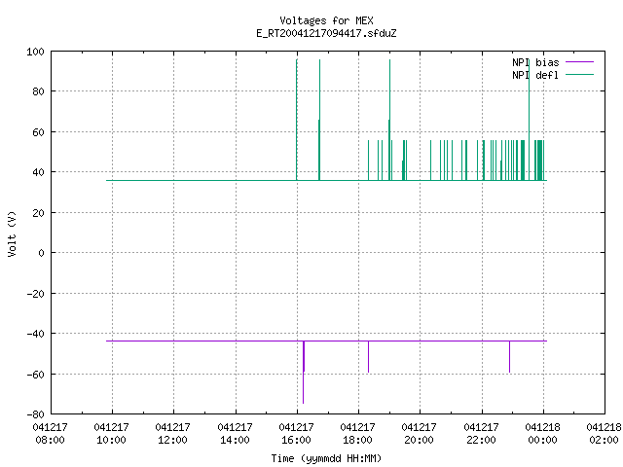
Task: Click the chart title 'Voltages for MEX'
Action: (326, 20)
